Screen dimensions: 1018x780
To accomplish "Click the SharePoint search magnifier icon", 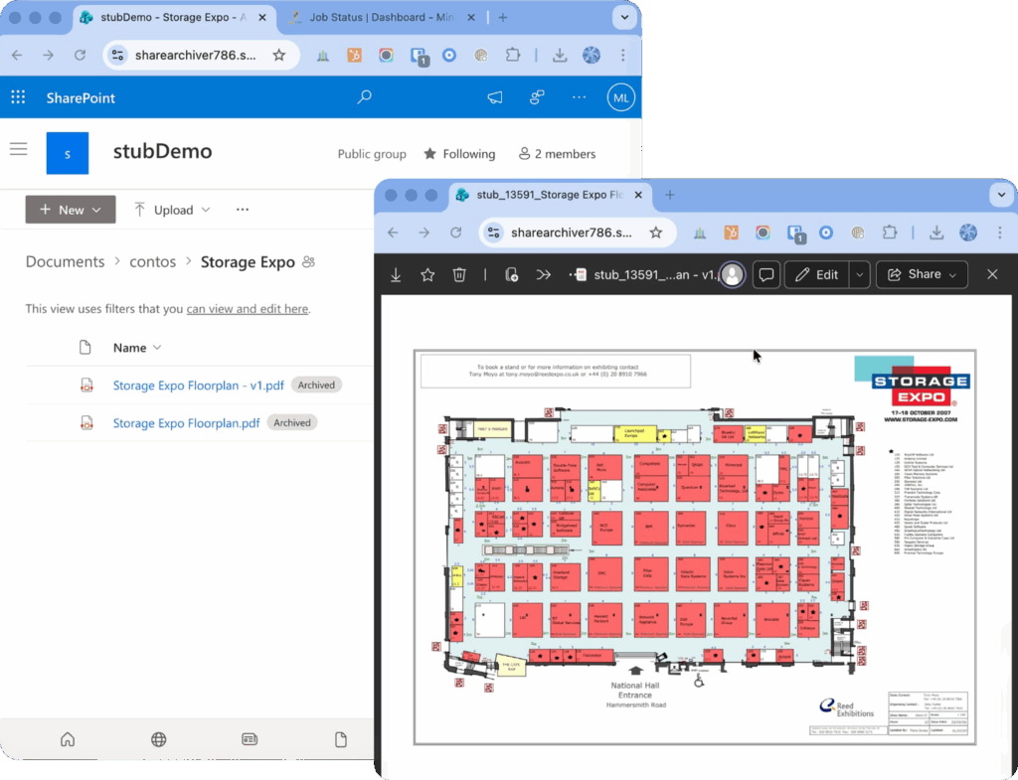I will (x=365, y=97).
